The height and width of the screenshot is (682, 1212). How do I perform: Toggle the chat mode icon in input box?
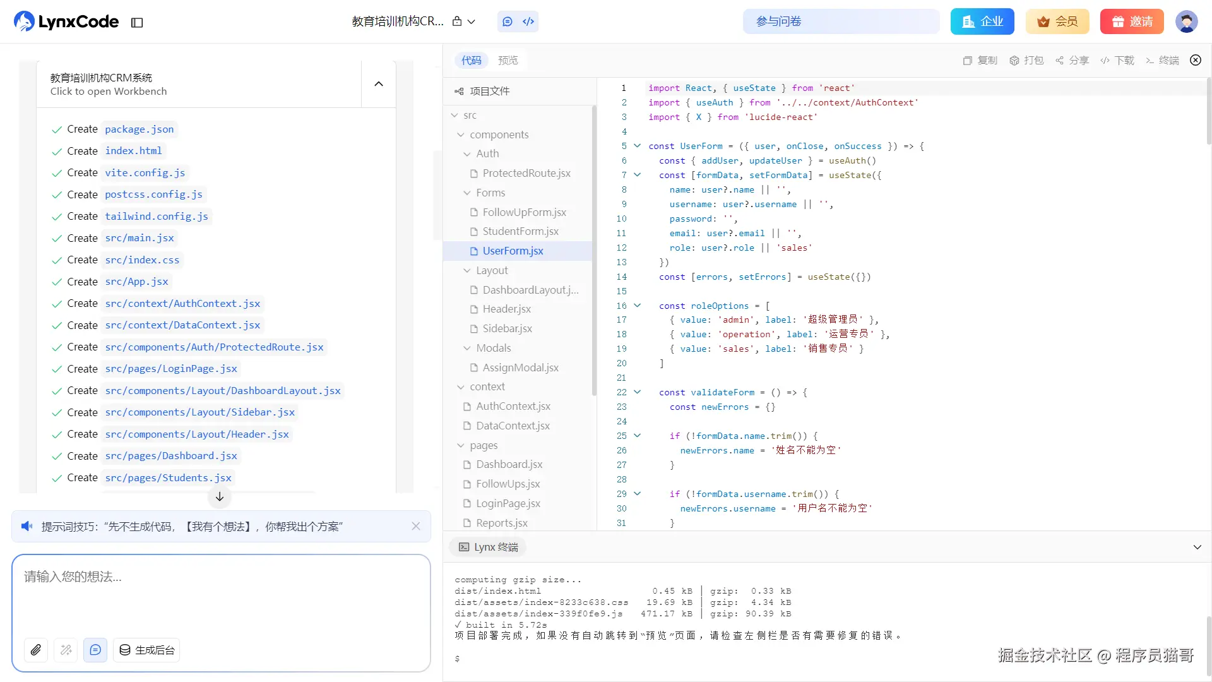click(x=95, y=650)
